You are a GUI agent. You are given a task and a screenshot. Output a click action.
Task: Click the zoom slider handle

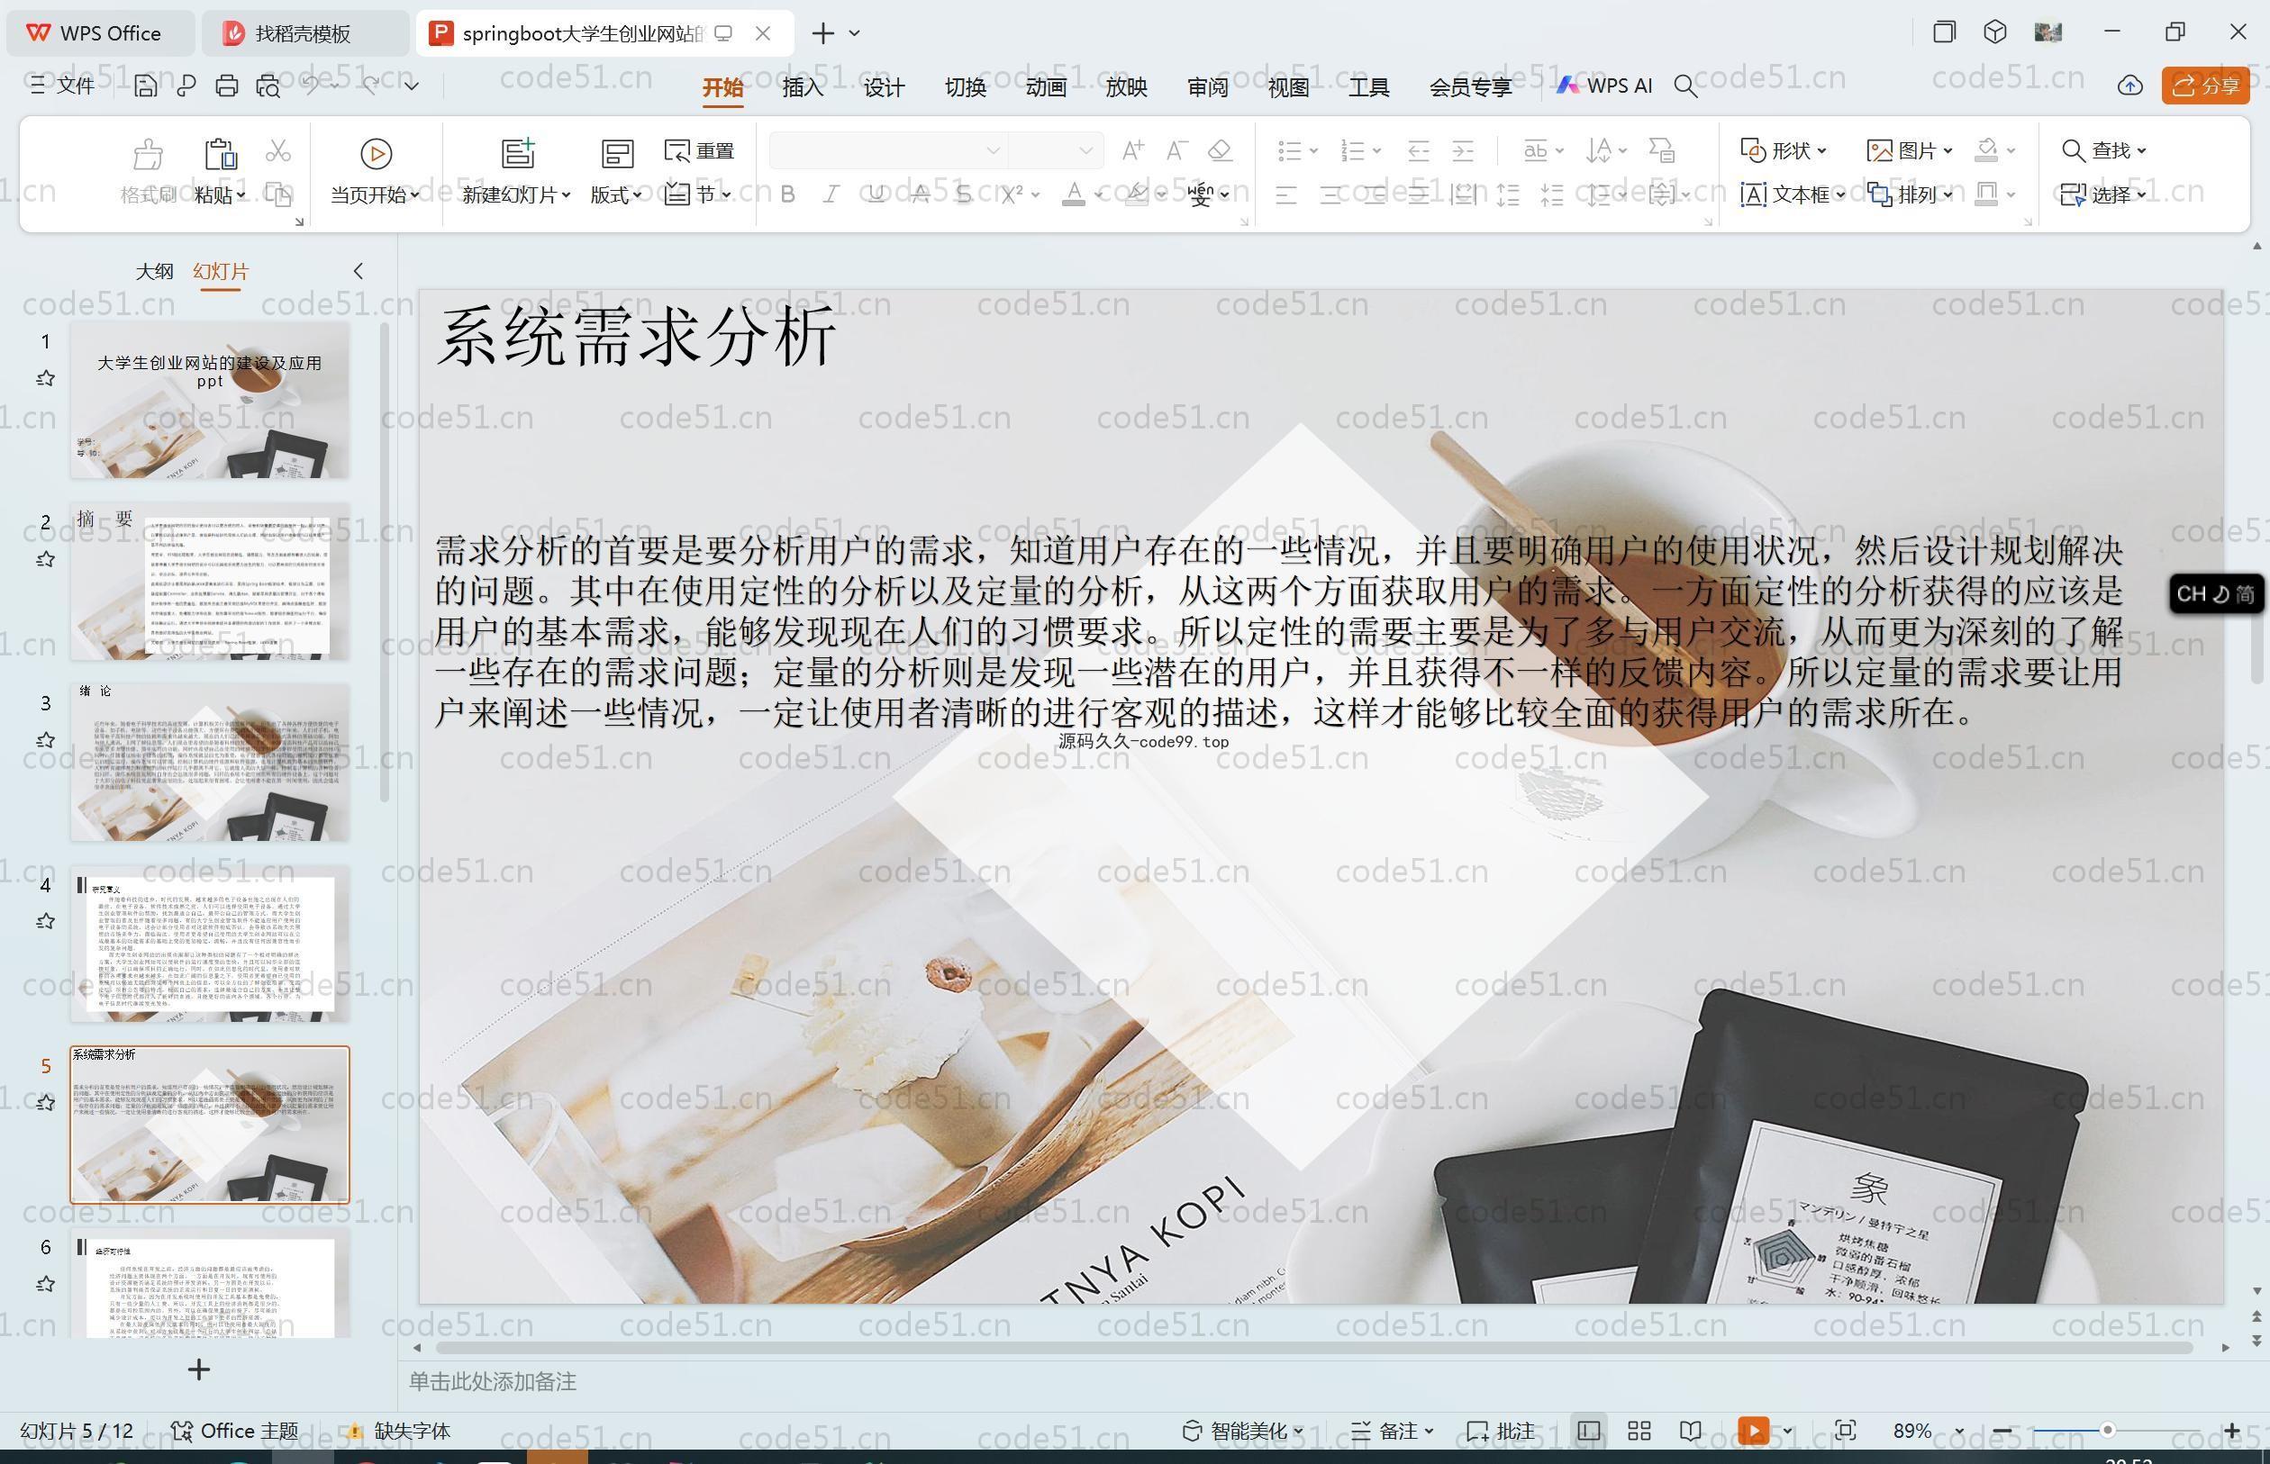click(2107, 1430)
